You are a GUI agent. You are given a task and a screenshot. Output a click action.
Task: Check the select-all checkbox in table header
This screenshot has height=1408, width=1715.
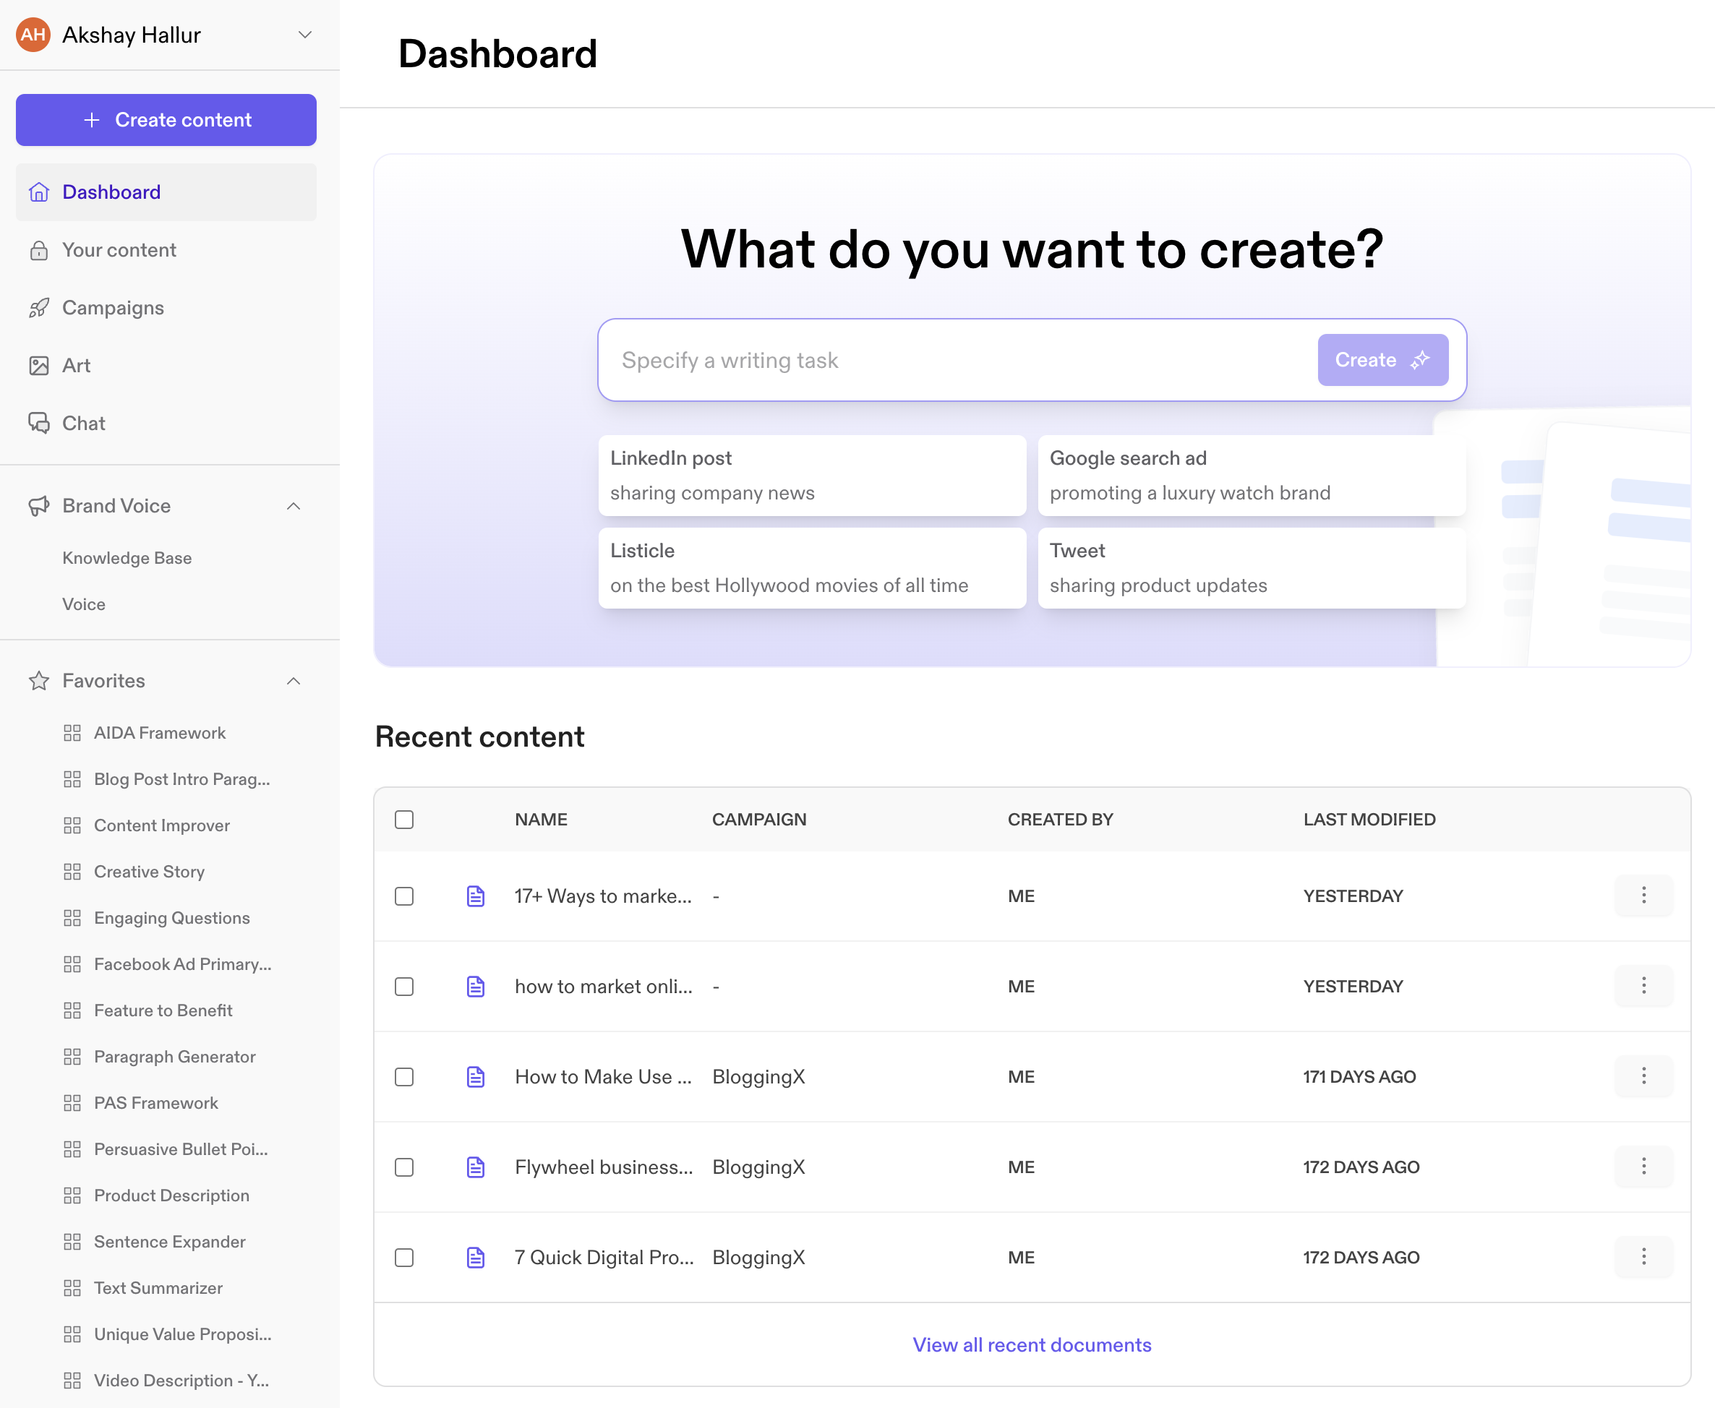[x=404, y=819]
